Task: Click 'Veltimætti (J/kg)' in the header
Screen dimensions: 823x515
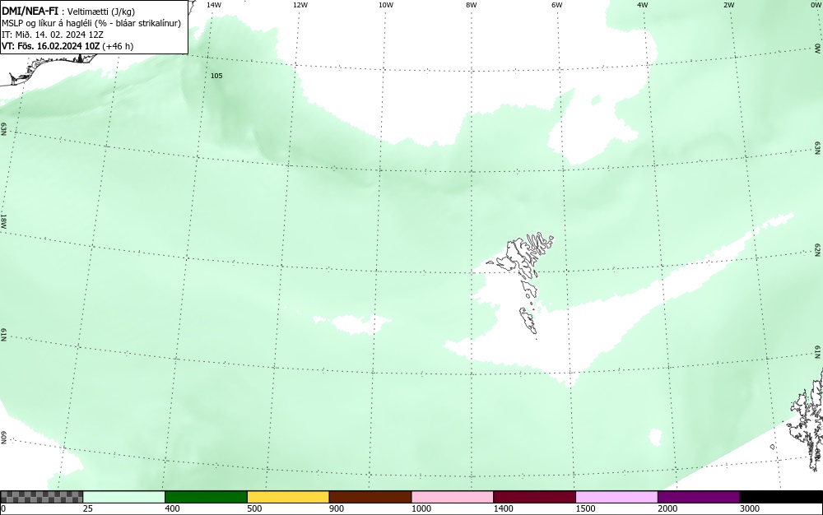Action: tap(101, 12)
